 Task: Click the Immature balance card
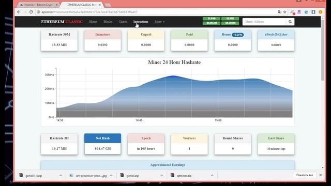tap(102, 40)
